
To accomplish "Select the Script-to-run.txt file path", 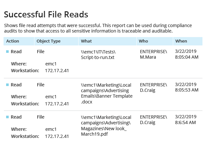I will point(98,54).
